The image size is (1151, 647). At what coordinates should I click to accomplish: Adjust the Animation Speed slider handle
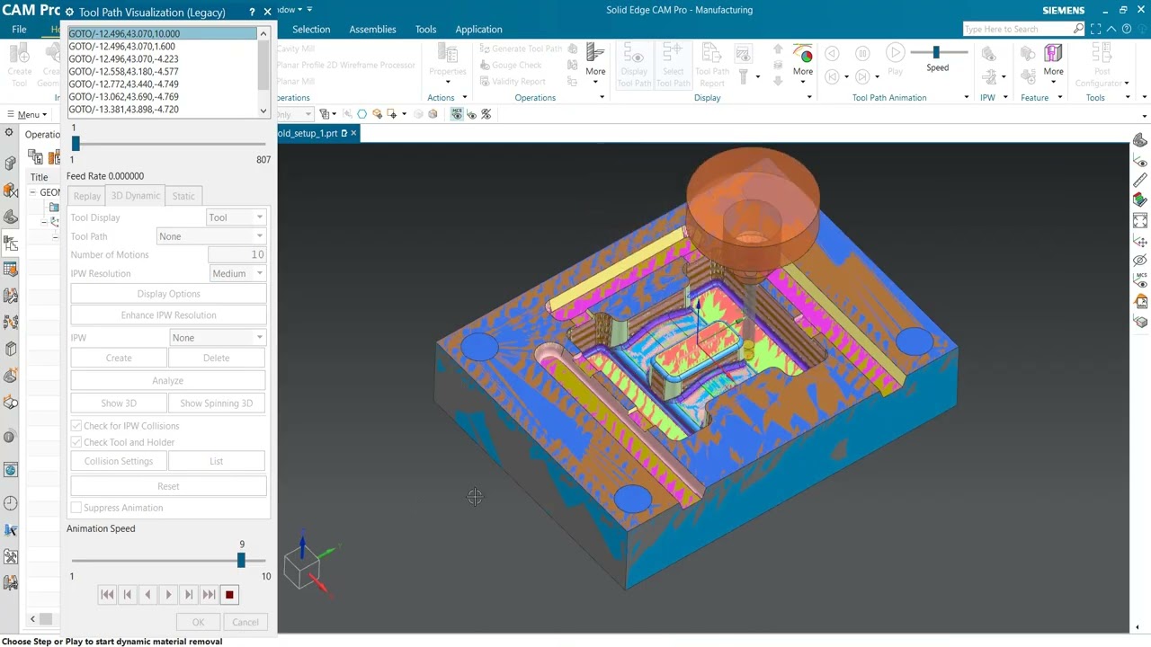(241, 560)
